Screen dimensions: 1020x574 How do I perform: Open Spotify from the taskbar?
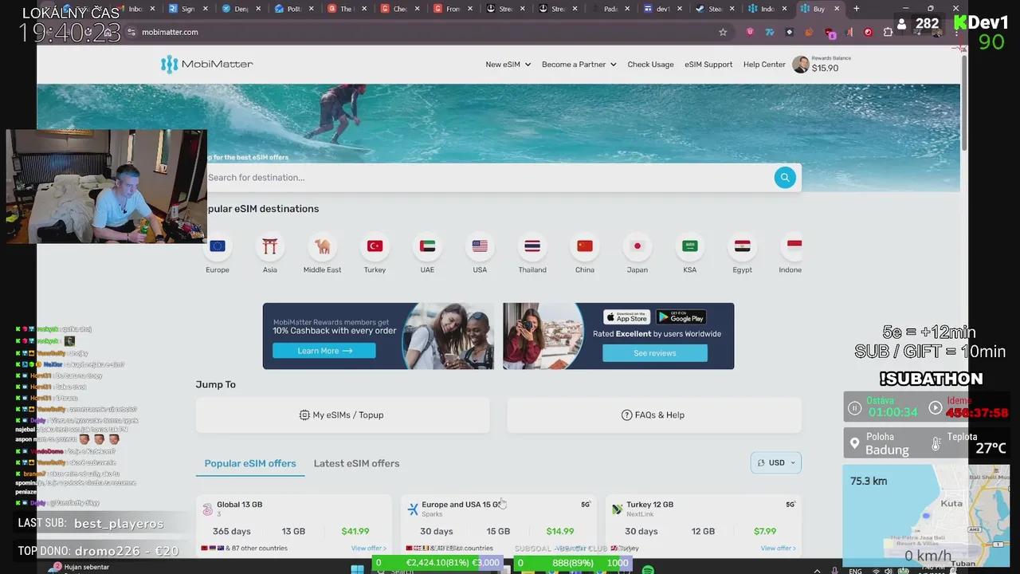(648, 569)
